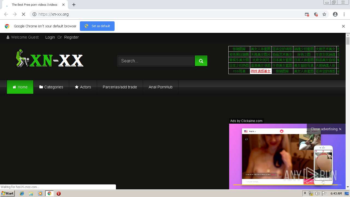
Task: Click the vertical scrollbar thumb
Action: (348, 41)
